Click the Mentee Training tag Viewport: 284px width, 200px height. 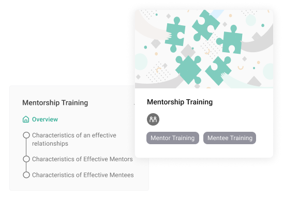point(230,138)
